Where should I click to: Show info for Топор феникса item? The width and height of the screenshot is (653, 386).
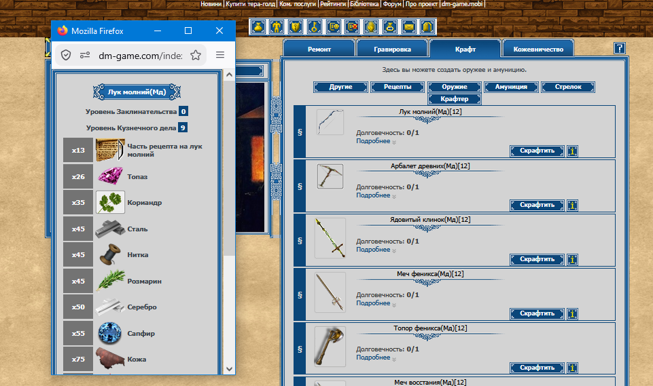point(573,368)
